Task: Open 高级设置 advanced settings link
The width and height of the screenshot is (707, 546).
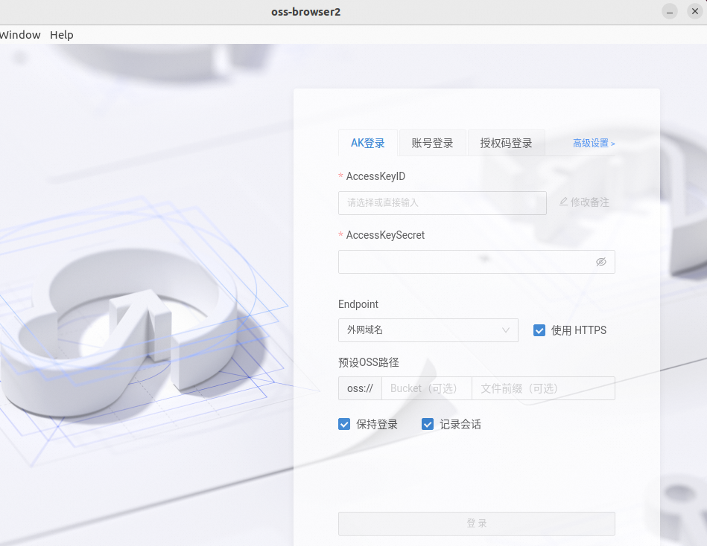Action: [594, 143]
